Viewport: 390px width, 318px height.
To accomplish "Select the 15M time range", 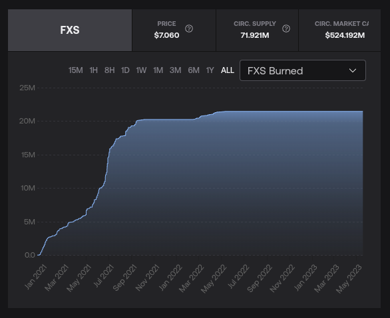I will pyautogui.click(x=76, y=70).
